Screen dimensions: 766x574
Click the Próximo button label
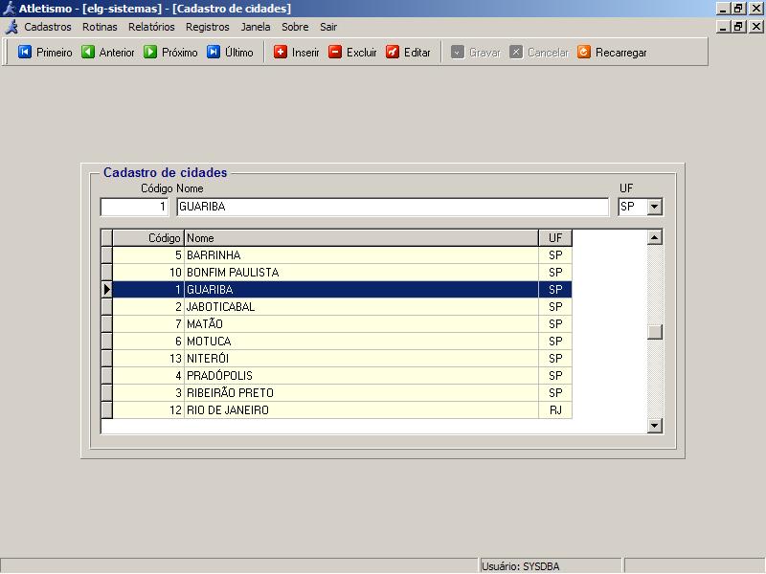click(180, 53)
